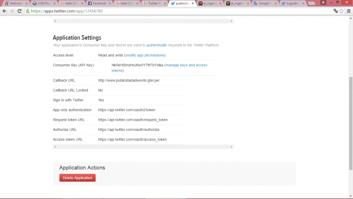Screen dimensions: 353x199
Task: Click the 'Yes' value for Sign in with Twitter
Action: [101, 100]
